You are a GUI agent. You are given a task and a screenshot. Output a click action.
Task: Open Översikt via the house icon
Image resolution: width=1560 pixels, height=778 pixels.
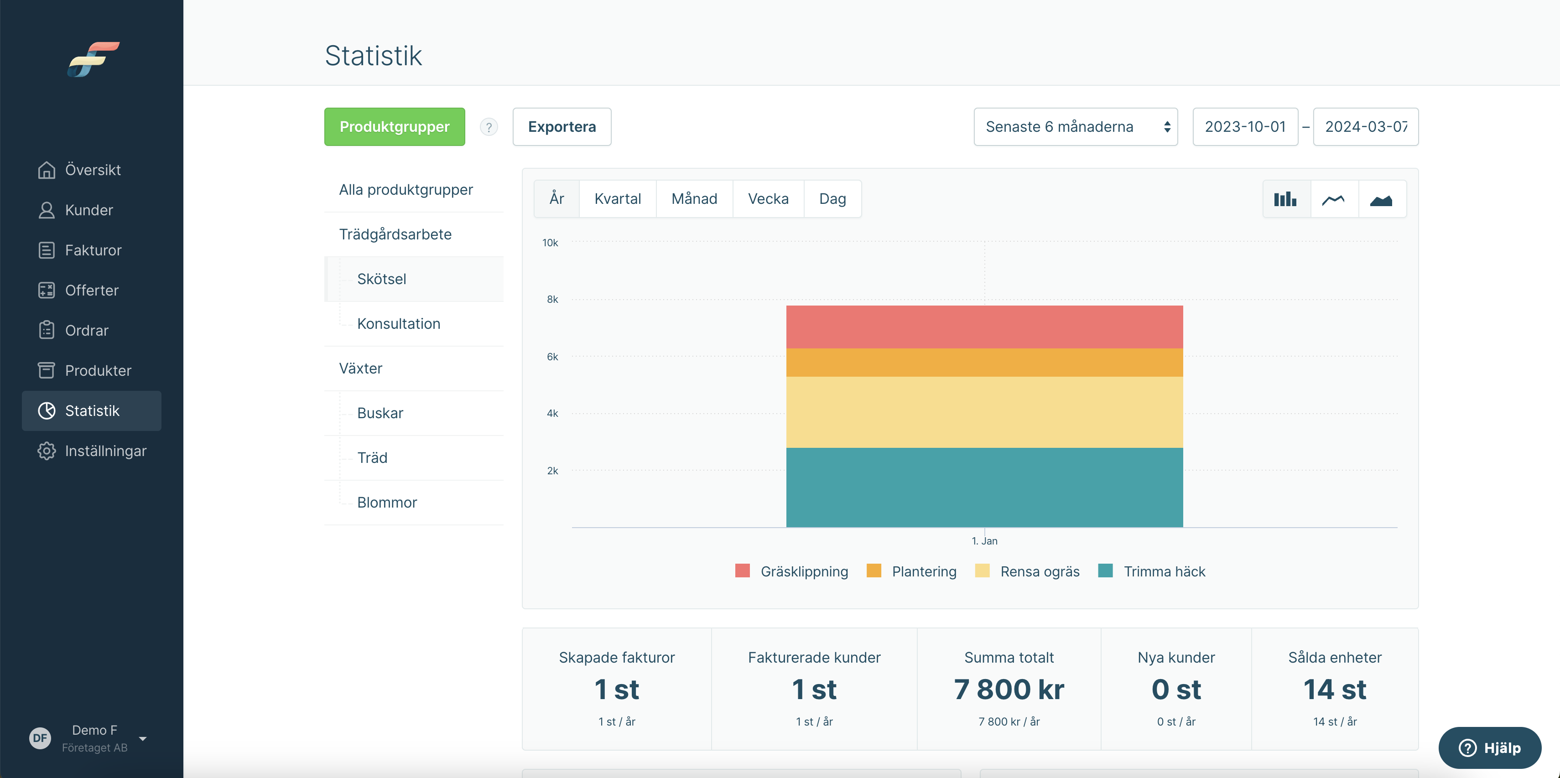[47, 170]
